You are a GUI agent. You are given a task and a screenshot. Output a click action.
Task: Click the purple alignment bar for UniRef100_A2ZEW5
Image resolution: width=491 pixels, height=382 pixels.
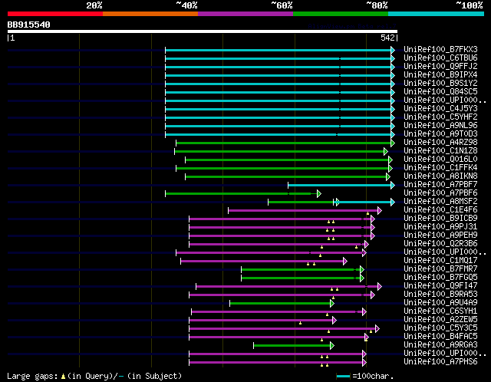pyautogui.click(x=262, y=321)
